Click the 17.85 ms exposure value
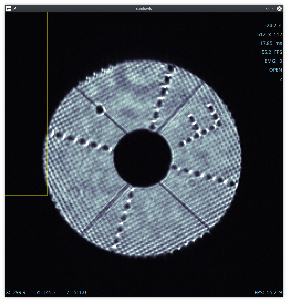 271,43
